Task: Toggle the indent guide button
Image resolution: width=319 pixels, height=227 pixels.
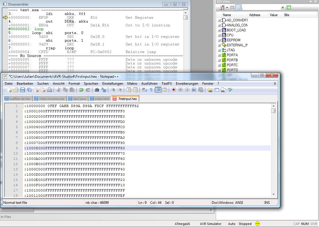Action: tap(158, 90)
